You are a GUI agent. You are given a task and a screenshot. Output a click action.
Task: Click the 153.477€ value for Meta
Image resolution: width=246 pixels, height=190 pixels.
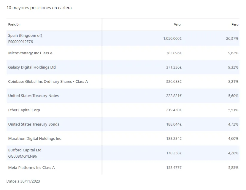(174, 168)
